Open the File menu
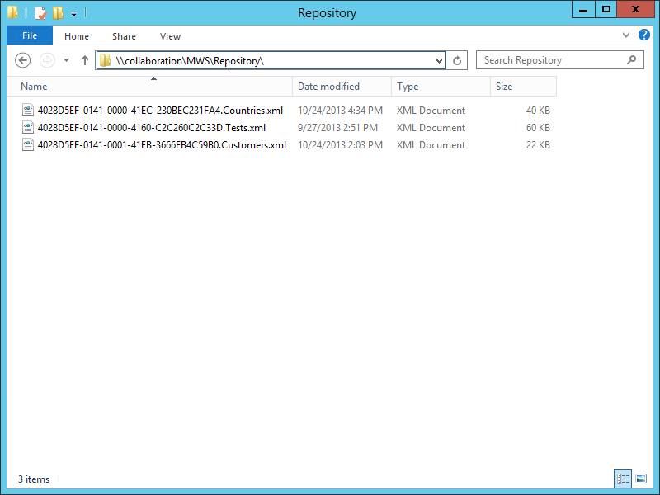Viewport: 660px width, 495px height. click(x=29, y=36)
